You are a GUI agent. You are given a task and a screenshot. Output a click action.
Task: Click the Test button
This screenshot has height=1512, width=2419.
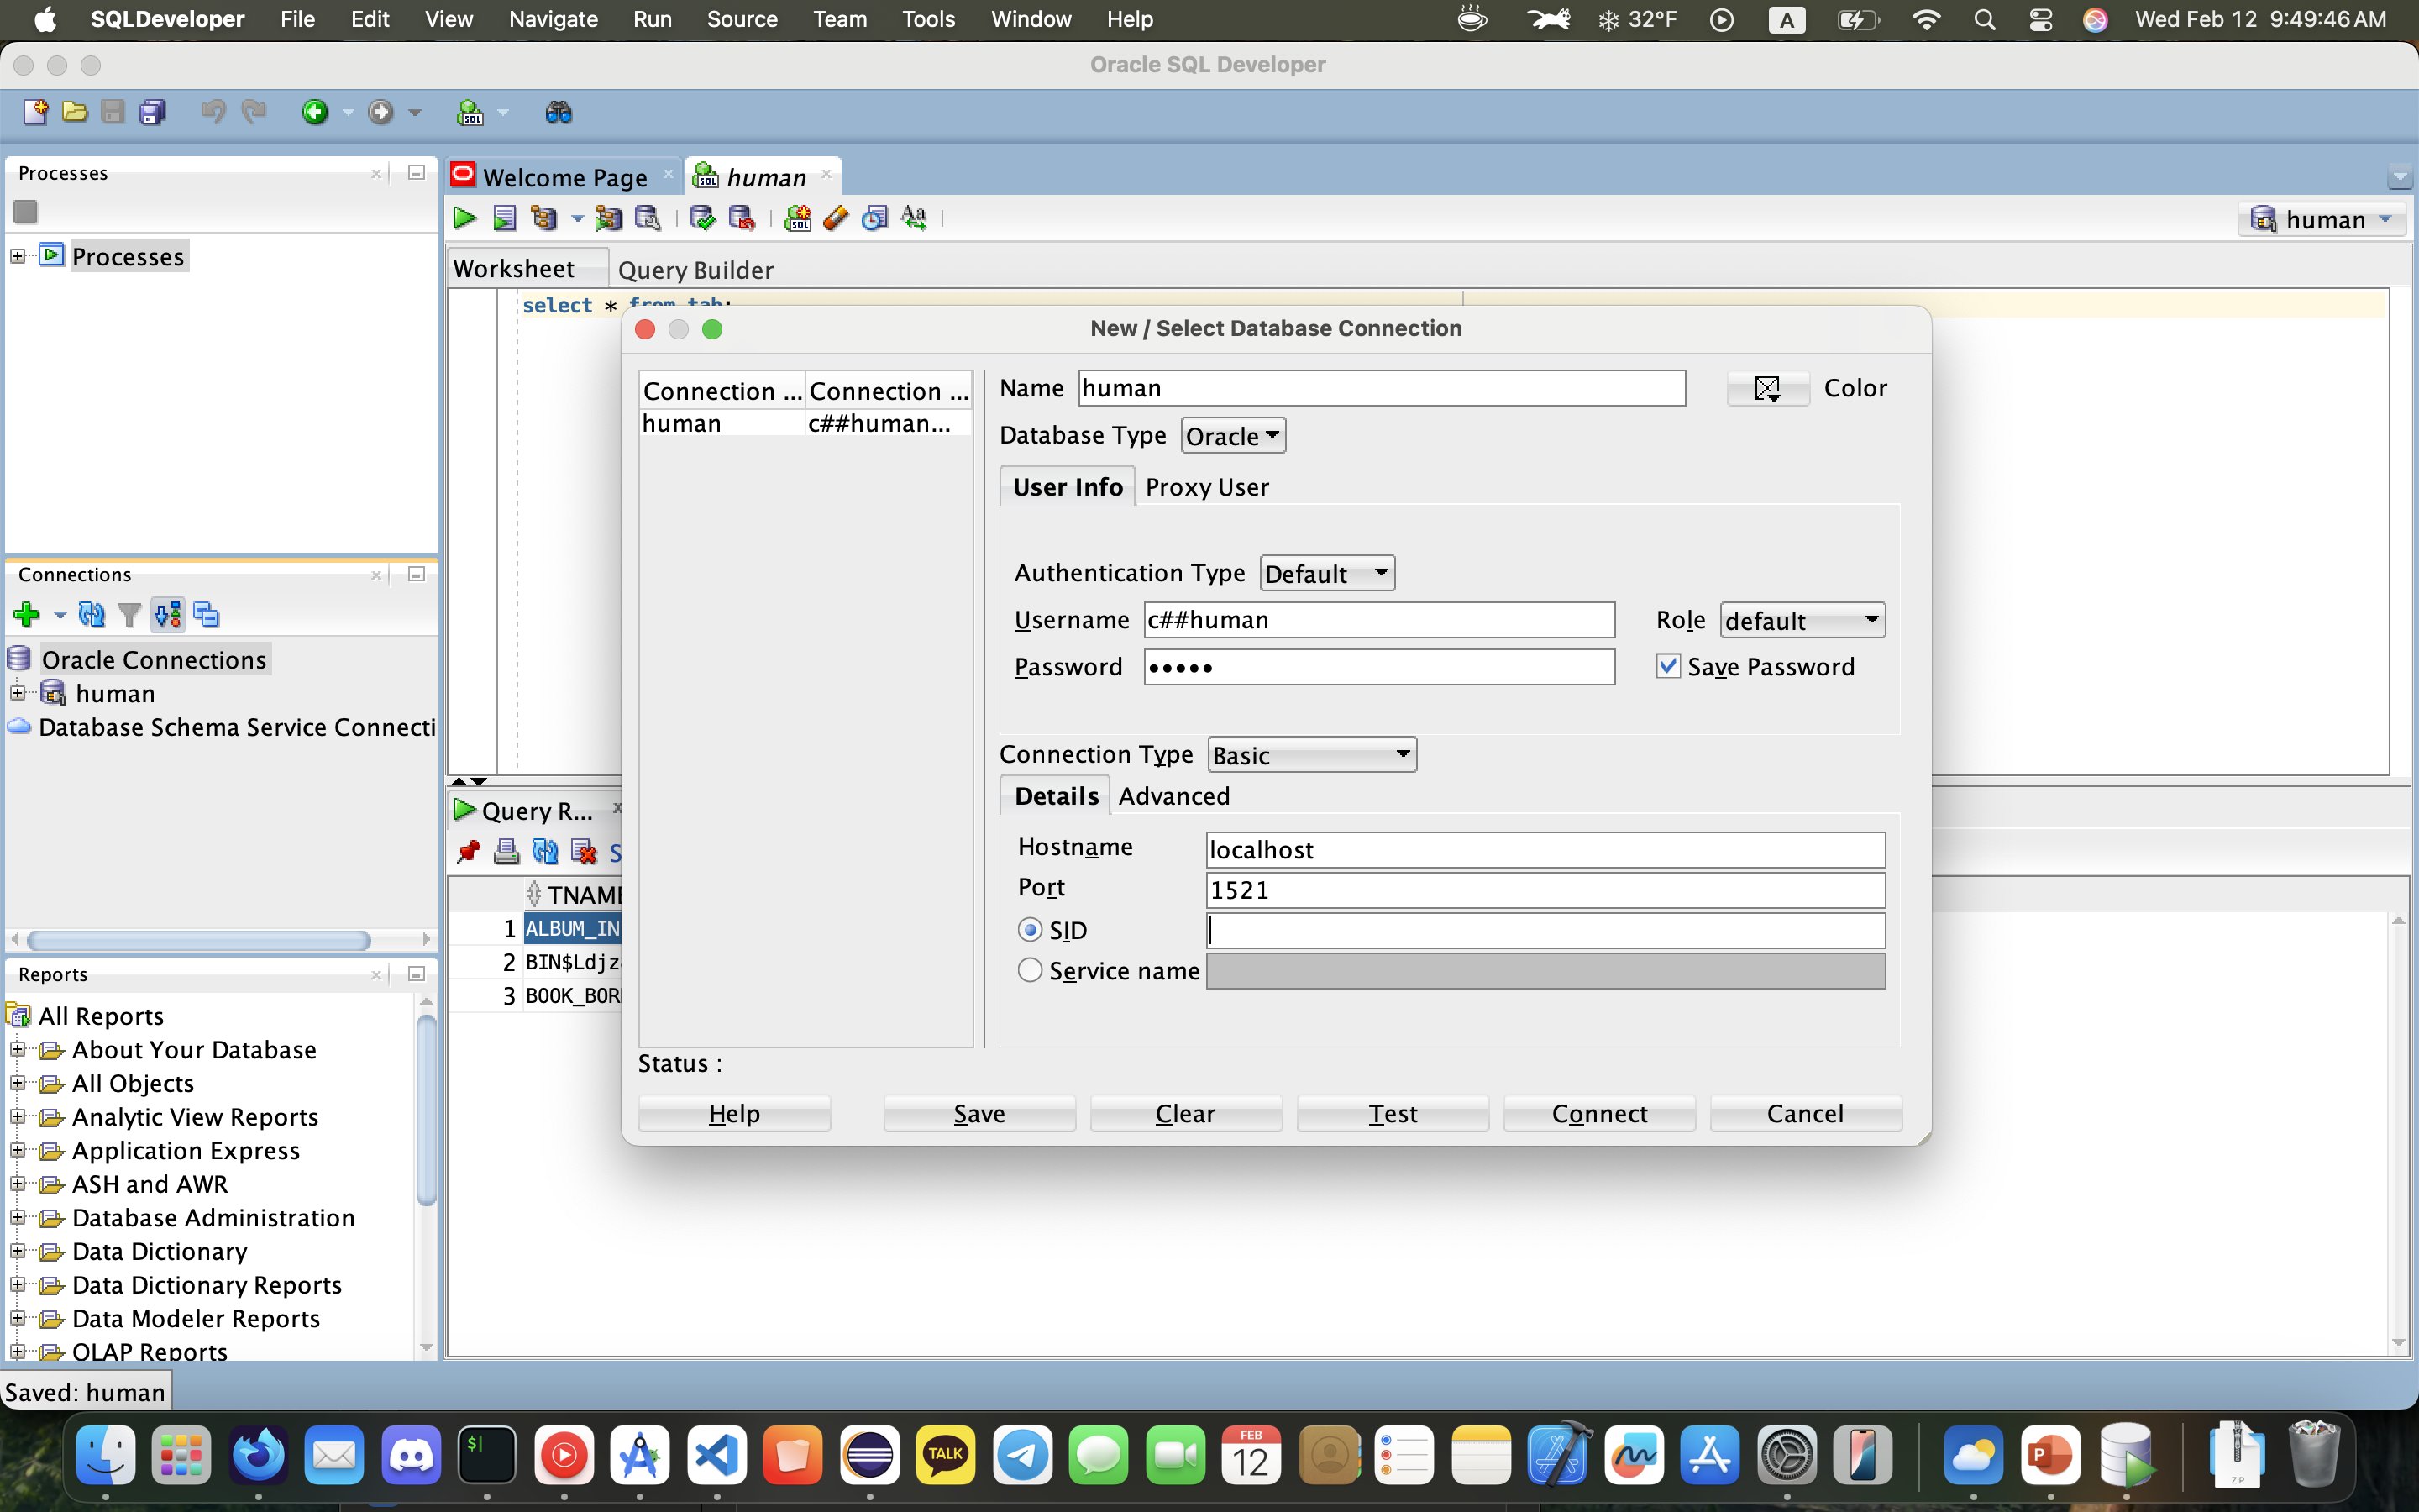pyautogui.click(x=1393, y=1113)
